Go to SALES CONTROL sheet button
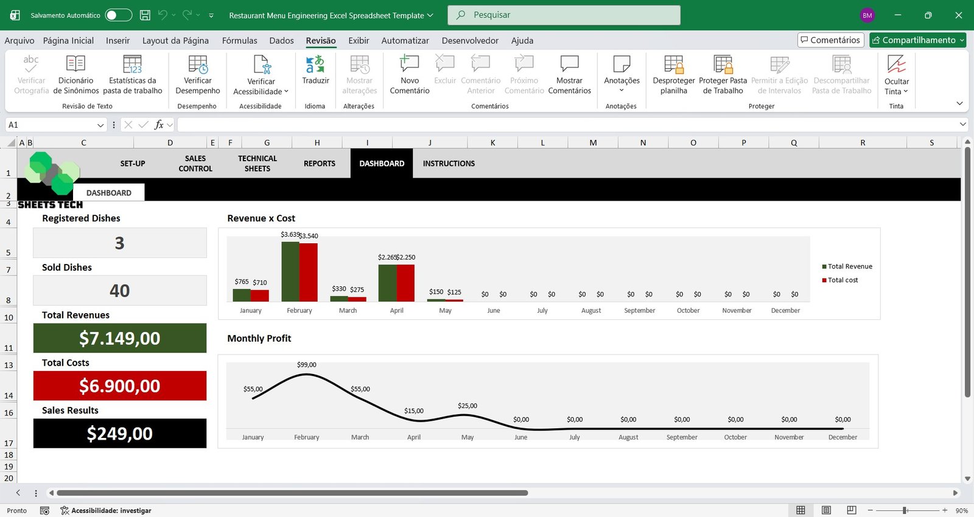Screen dimensions: 974x517 point(195,164)
